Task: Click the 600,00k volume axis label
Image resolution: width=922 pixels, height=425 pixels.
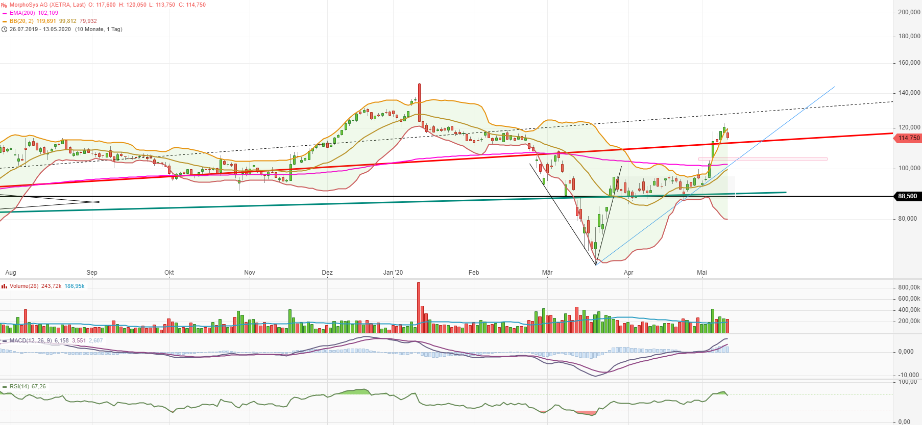Action: (909, 299)
